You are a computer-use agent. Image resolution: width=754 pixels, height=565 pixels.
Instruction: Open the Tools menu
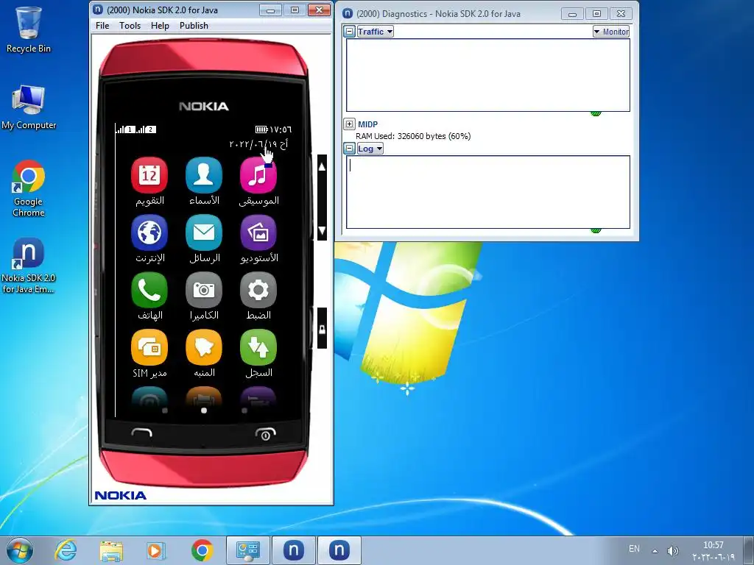(x=130, y=26)
